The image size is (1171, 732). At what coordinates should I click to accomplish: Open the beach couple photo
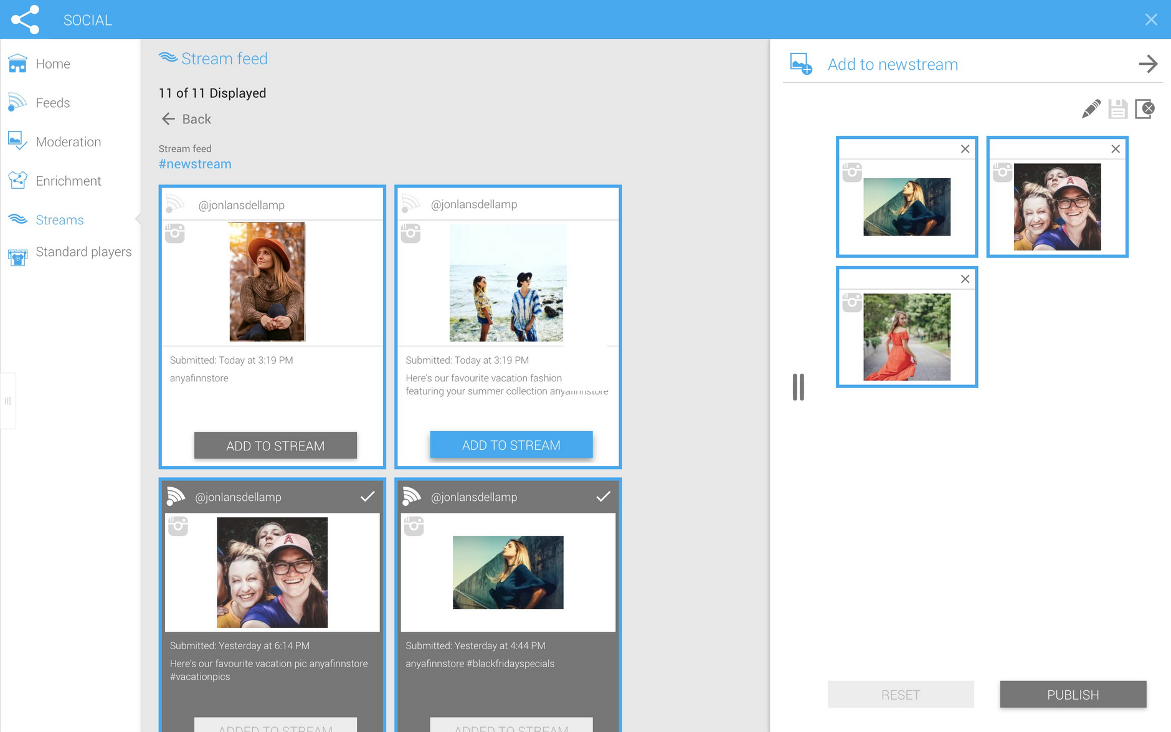506,283
